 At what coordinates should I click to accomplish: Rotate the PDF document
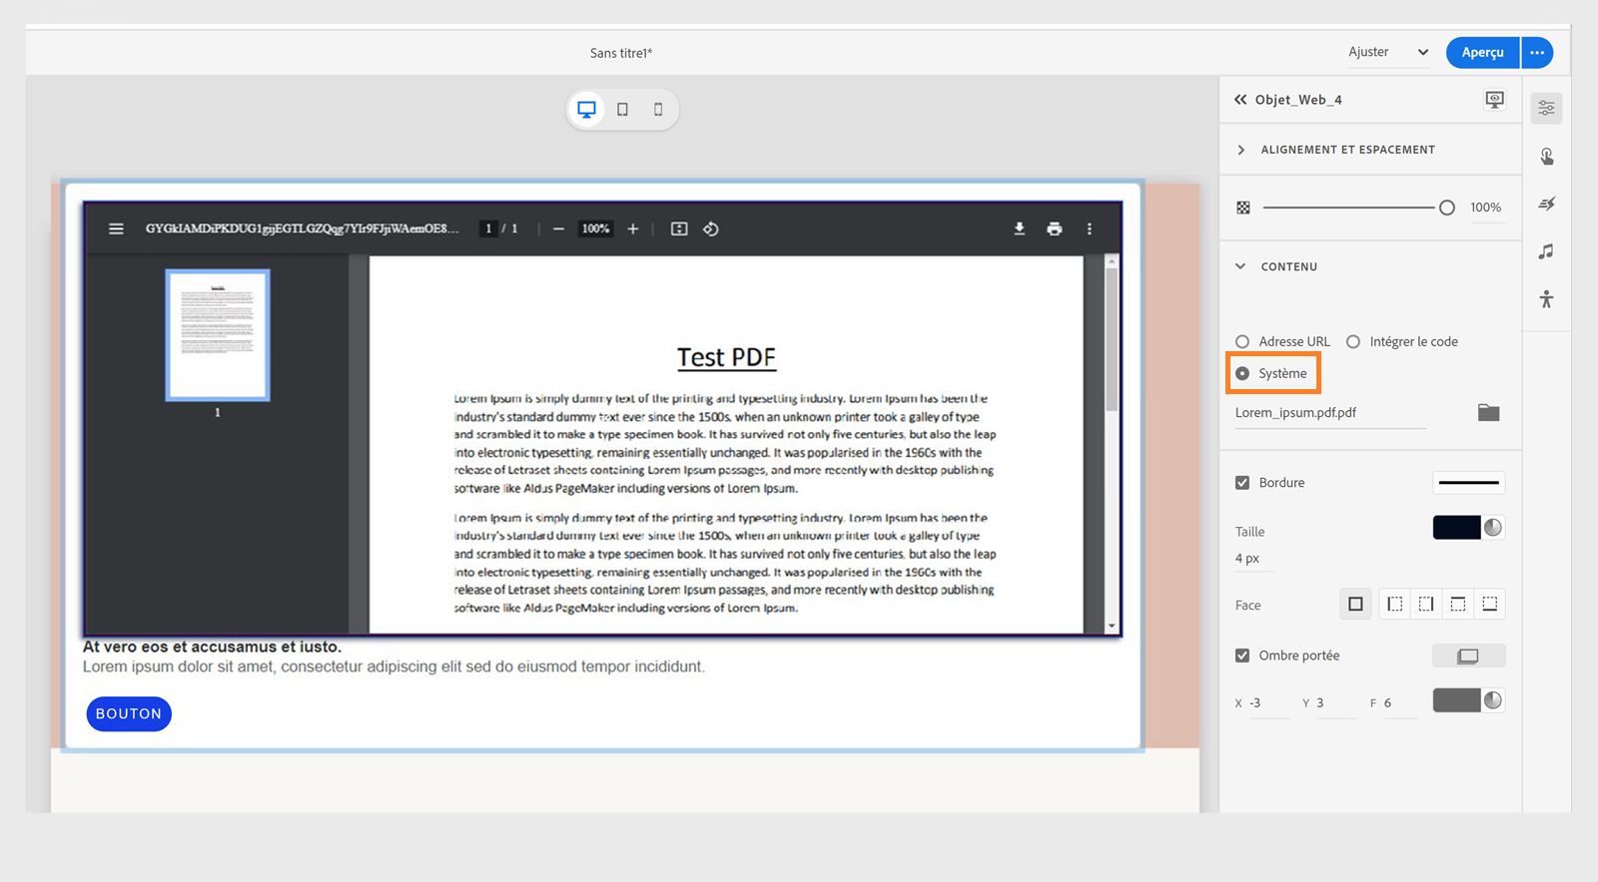click(711, 228)
